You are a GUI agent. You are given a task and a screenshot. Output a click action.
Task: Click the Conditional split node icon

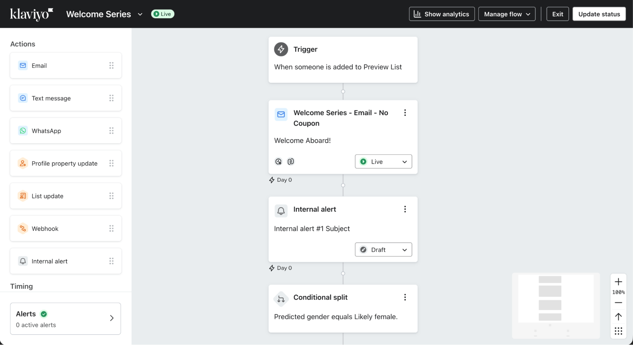pyautogui.click(x=281, y=298)
